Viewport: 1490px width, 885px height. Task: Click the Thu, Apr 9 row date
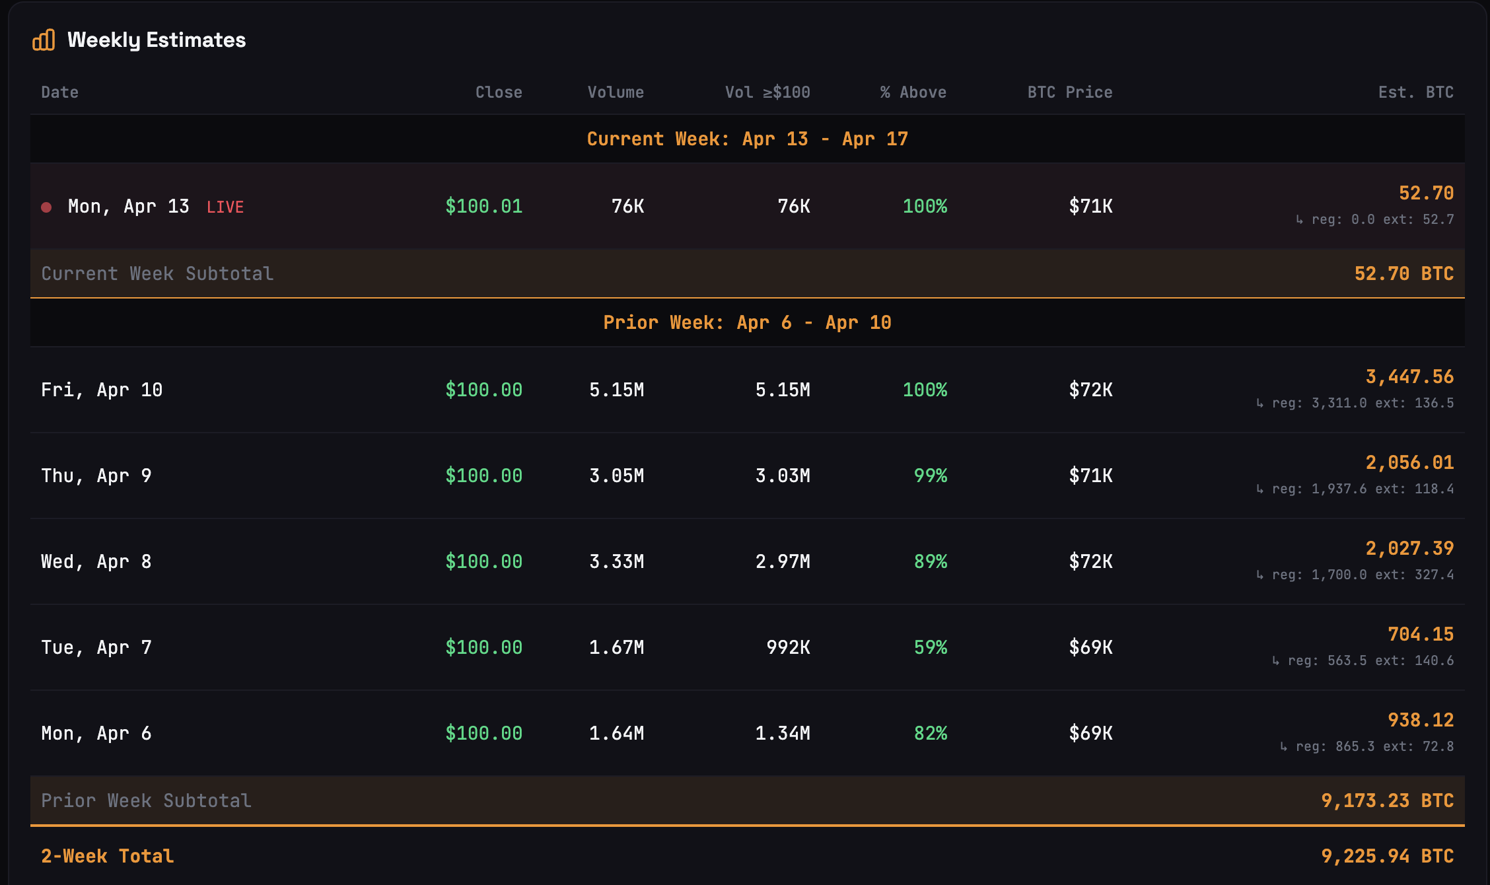96,476
